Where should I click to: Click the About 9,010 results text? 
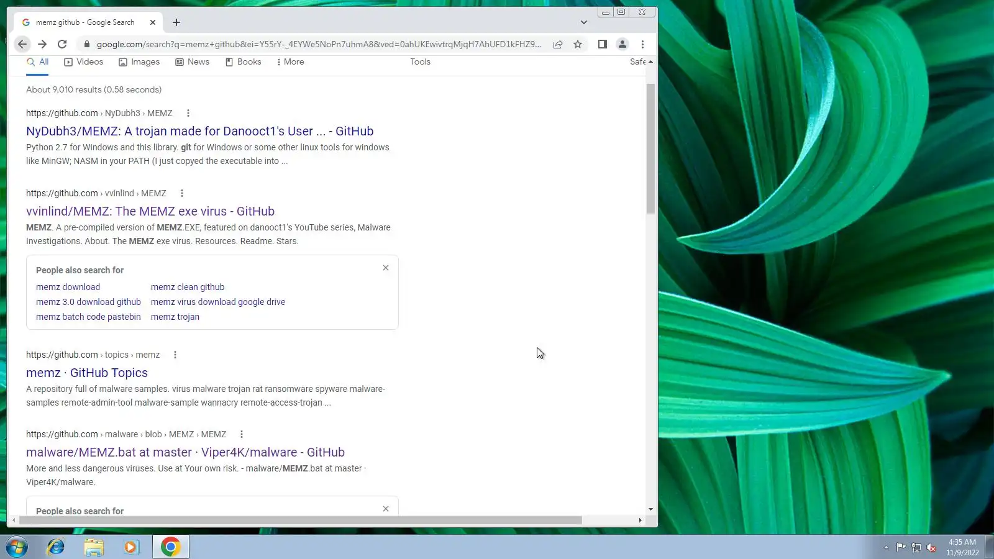tap(94, 89)
